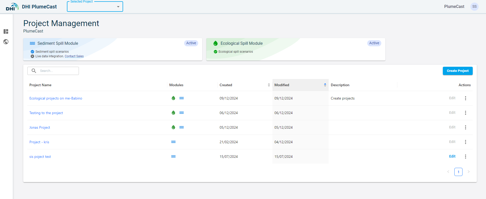486x199 pixels.
Task: Open the globe map icon in sidebar
Action: [x=6, y=42]
